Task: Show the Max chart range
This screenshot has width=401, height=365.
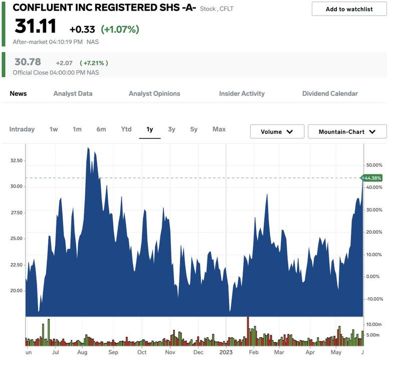Action: point(219,129)
